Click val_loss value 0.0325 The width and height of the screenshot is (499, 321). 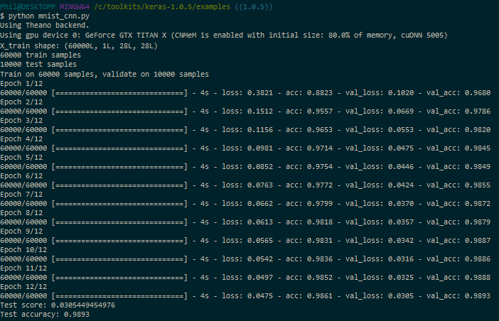point(401,278)
